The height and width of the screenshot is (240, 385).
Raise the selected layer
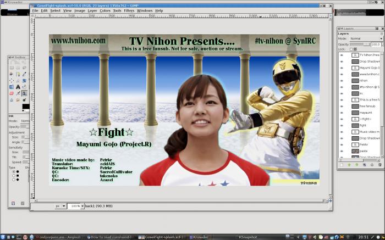349,165
